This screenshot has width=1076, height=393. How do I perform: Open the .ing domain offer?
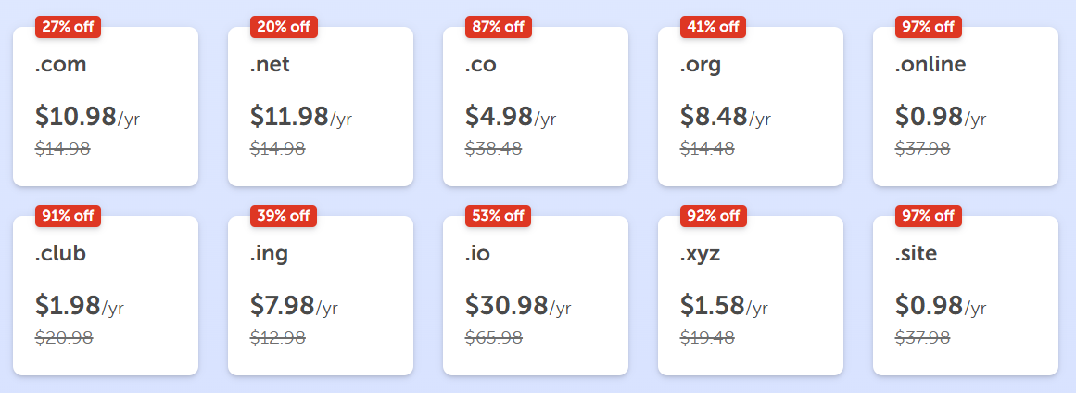click(321, 296)
